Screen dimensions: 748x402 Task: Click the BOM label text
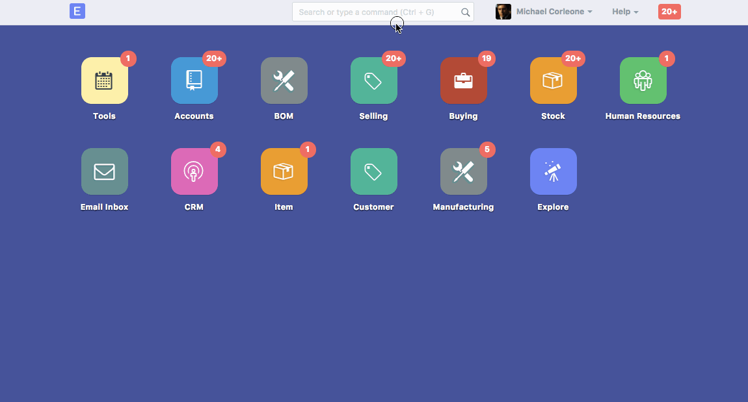coord(284,116)
